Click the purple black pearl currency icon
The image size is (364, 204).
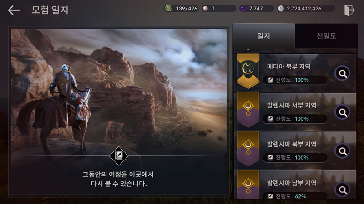coord(243,9)
